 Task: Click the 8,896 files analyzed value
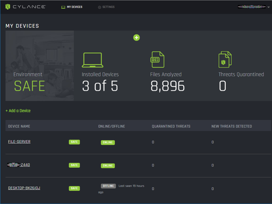(x=167, y=86)
